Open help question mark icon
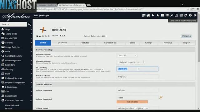200x112 pixels. pos(190,15)
